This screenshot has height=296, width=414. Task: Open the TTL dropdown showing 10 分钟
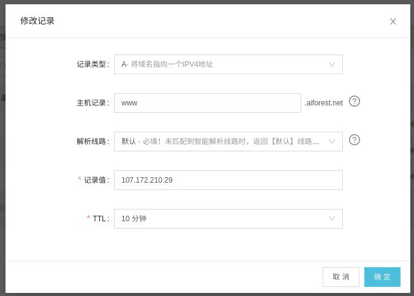tap(221, 219)
